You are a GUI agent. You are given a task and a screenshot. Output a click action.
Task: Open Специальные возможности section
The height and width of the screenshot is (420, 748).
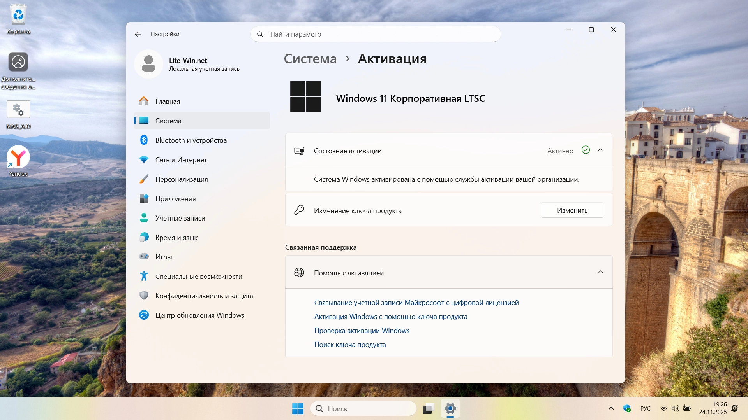point(198,276)
